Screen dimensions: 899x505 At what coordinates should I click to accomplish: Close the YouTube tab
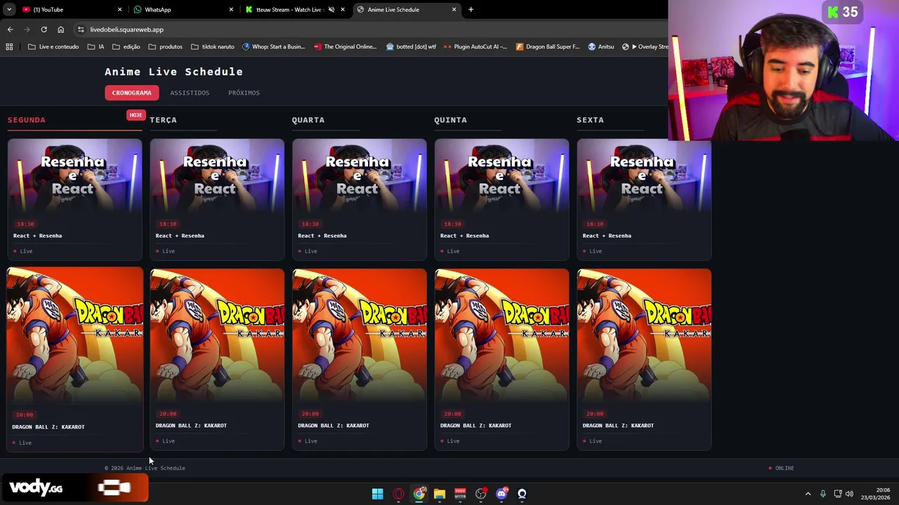tap(119, 10)
